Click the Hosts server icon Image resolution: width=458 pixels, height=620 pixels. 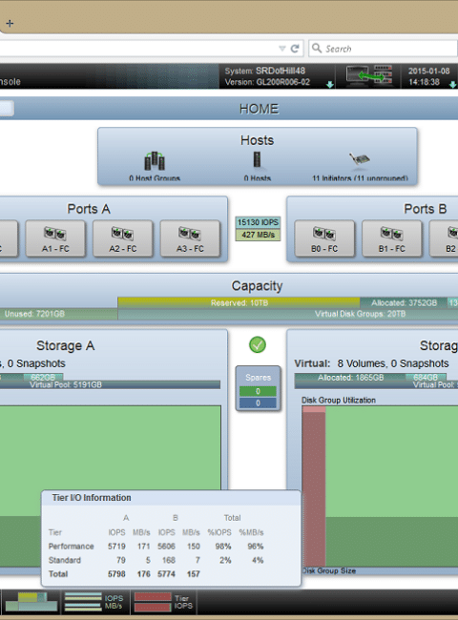pos(257,159)
